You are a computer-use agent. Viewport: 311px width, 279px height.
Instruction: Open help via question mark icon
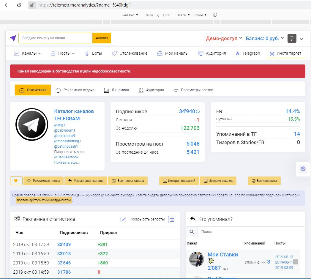coord(292,38)
